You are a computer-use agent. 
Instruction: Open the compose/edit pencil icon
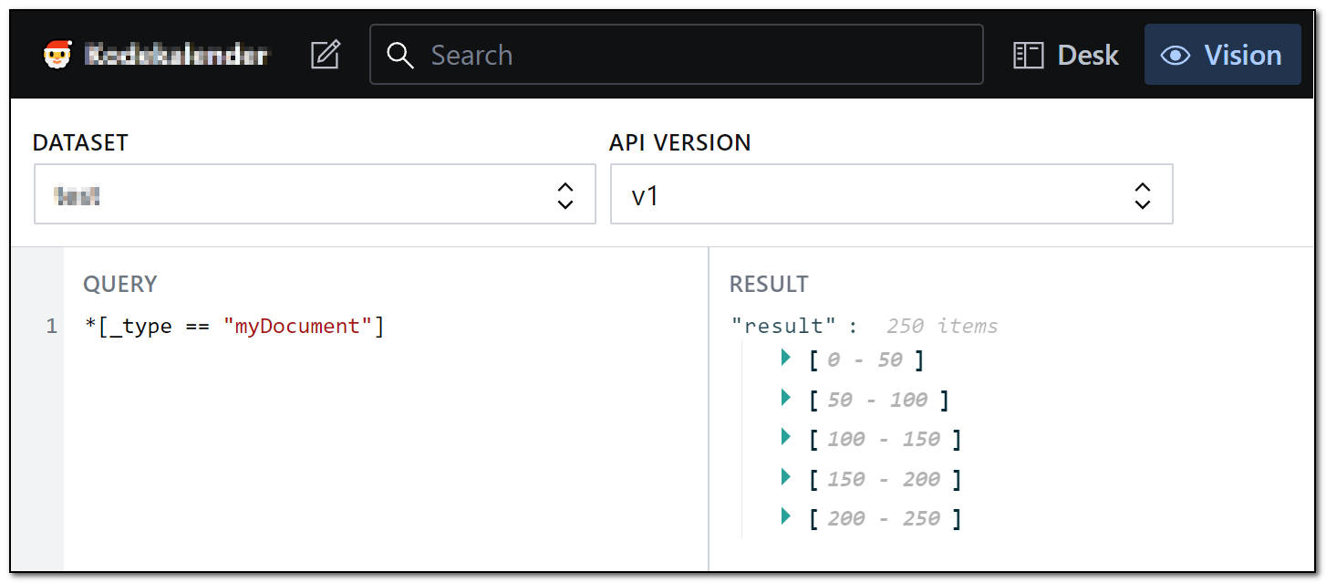click(x=326, y=54)
